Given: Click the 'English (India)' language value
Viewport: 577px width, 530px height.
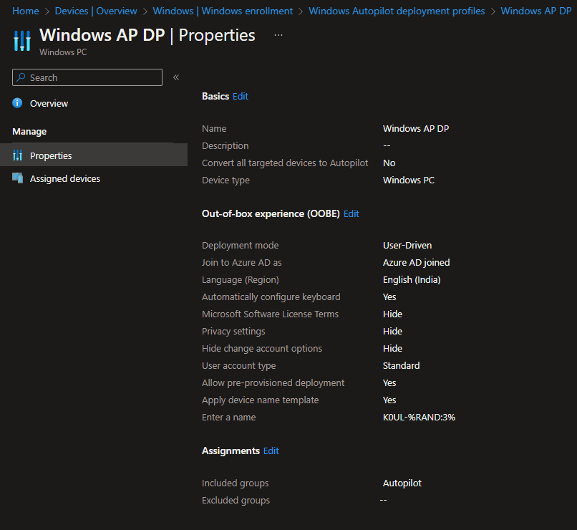Looking at the screenshot, I should point(412,280).
